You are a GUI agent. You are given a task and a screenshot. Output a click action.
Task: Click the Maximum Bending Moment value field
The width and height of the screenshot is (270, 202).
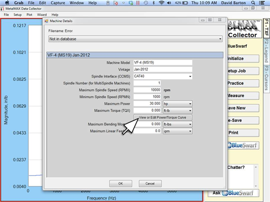(147, 124)
